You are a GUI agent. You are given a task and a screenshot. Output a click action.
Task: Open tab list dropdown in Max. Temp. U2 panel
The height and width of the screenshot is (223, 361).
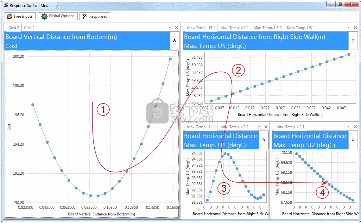(349, 127)
